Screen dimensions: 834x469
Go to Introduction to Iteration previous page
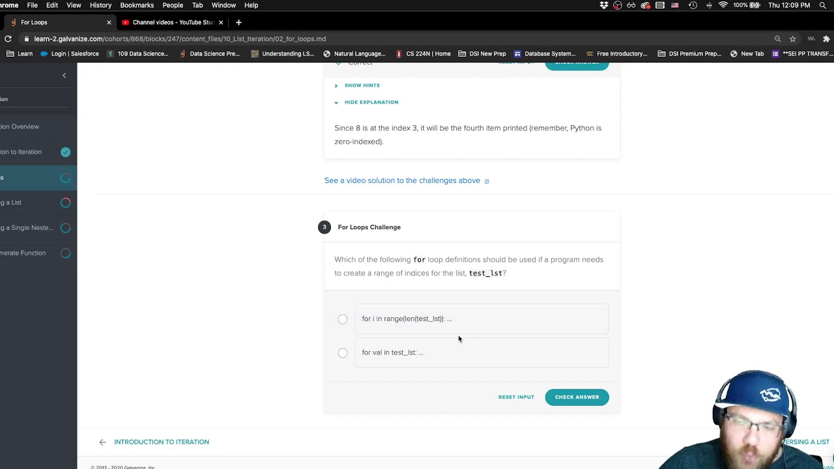click(x=162, y=442)
